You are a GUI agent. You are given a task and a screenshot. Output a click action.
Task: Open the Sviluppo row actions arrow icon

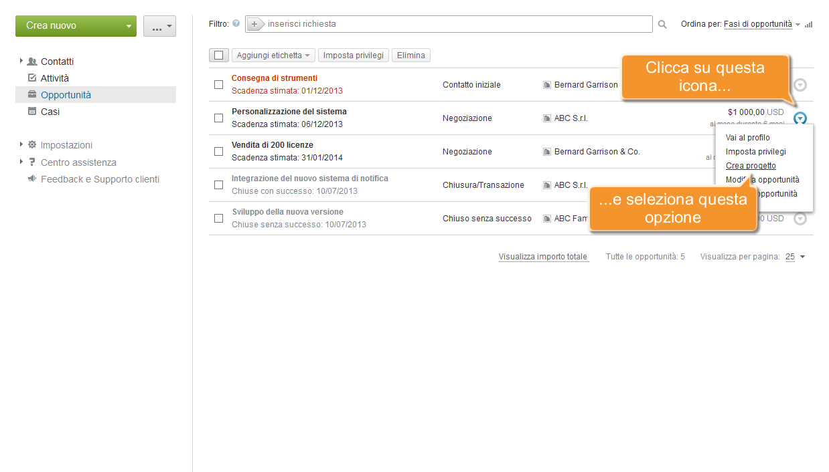pos(800,219)
